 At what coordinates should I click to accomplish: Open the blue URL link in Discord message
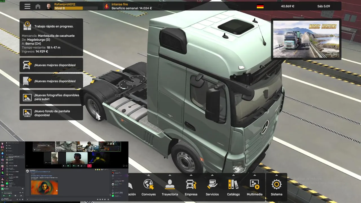[40, 172]
